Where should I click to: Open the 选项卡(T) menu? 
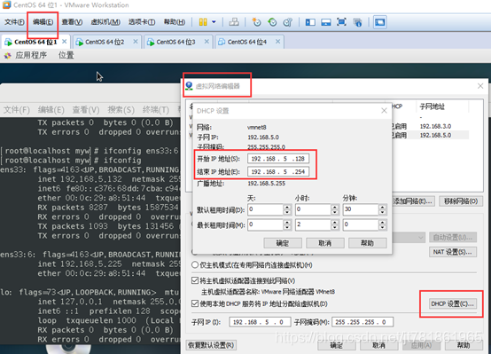142,22
